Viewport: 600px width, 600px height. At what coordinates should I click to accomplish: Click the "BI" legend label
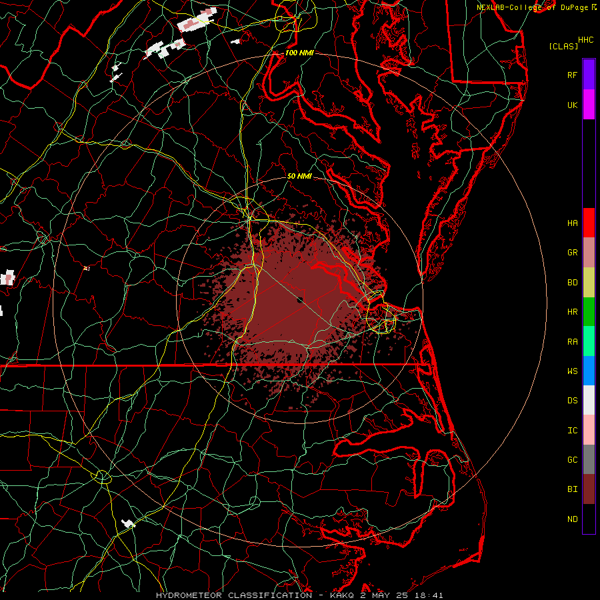tap(572, 489)
